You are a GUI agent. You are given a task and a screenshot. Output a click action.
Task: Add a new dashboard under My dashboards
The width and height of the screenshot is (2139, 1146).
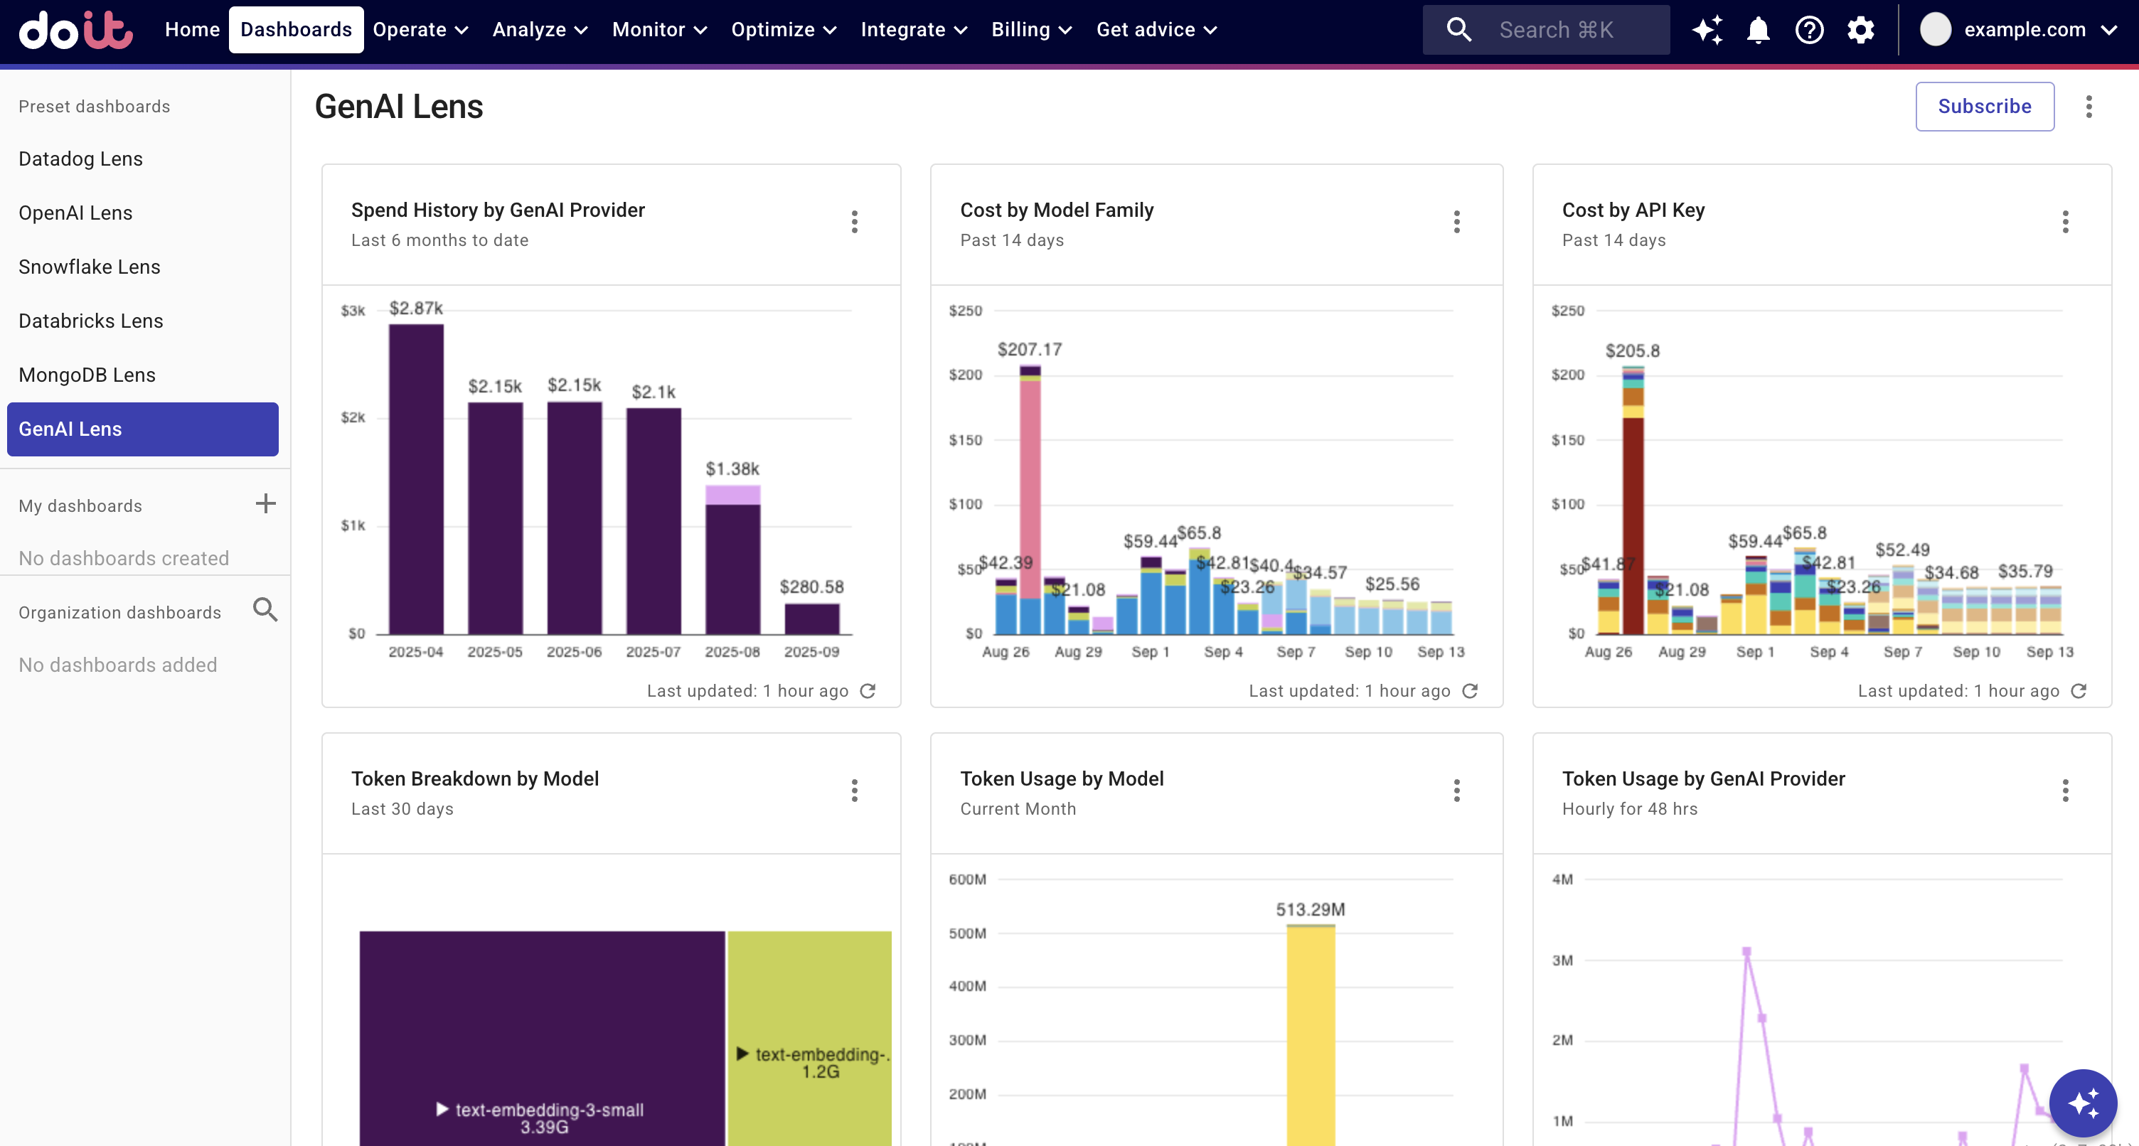click(266, 504)
